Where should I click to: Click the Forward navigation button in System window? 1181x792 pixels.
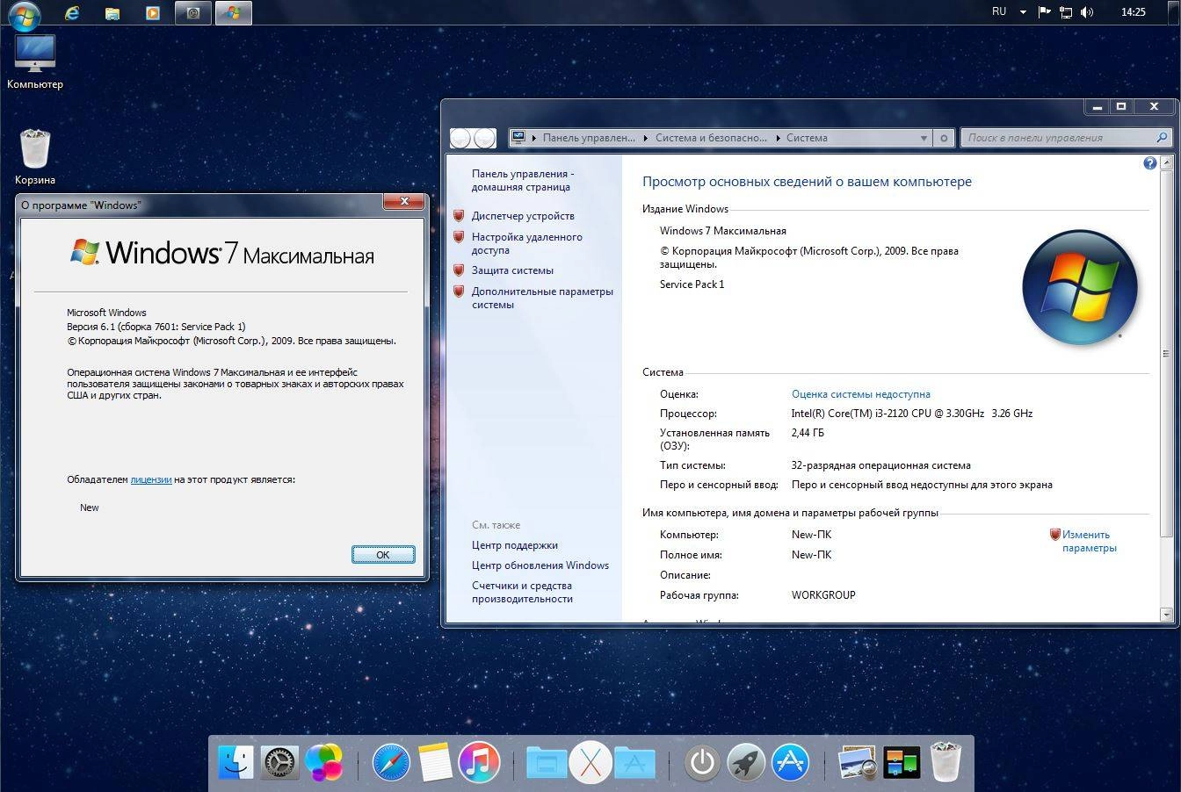[484, 138]
